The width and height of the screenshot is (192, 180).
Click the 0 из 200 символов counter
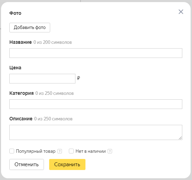(x=53, y=42)
